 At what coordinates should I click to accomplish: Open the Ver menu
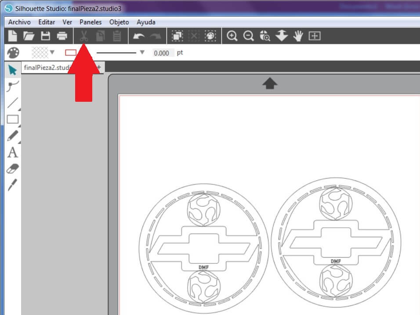[67, 22]
